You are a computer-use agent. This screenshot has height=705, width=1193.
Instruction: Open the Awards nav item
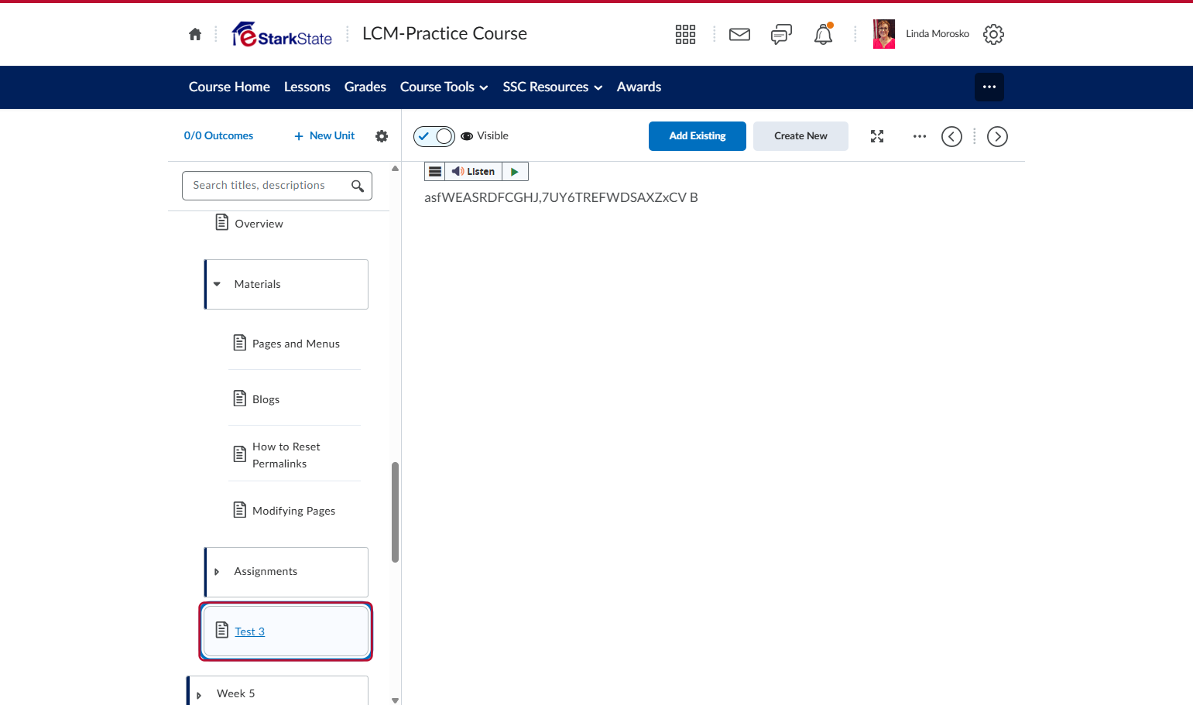[639, 87]
